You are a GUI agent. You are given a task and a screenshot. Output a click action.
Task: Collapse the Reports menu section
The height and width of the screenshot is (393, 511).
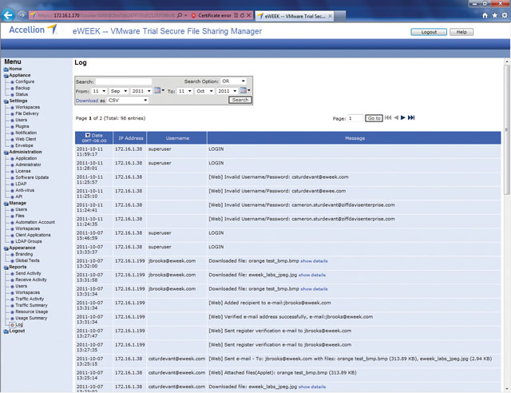6,268
